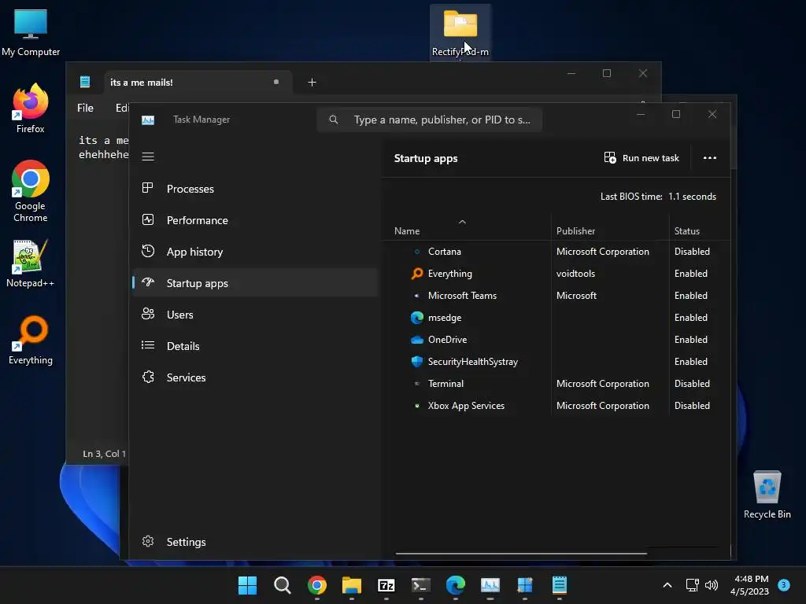806x604 pixels.
Task: Click Terminal's Microsoft Corporation publisher cell
Action: coord(602,384)
